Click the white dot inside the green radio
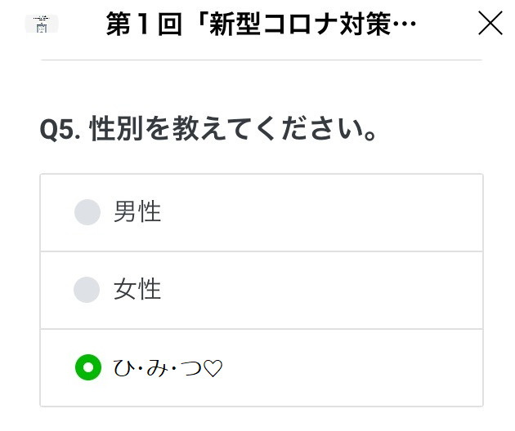This screenshot has width=515, height=431. [x=87, y=368]
